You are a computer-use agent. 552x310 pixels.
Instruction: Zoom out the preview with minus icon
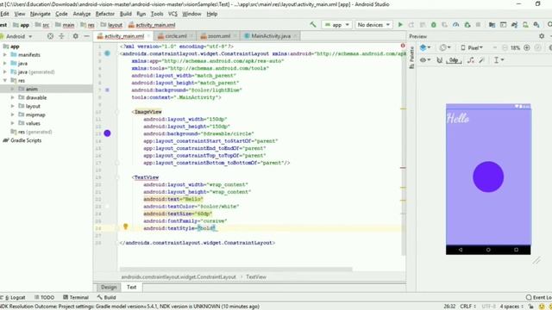tap(505, 48)
